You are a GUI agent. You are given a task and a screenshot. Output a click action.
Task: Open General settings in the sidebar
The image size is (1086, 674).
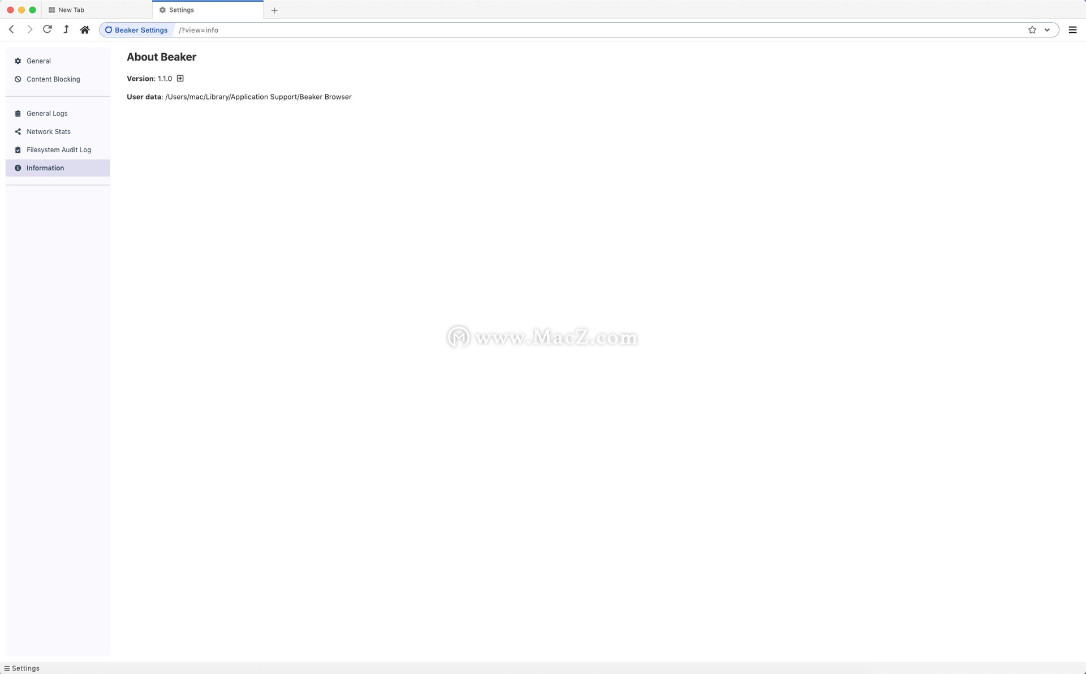pos(58,61)
